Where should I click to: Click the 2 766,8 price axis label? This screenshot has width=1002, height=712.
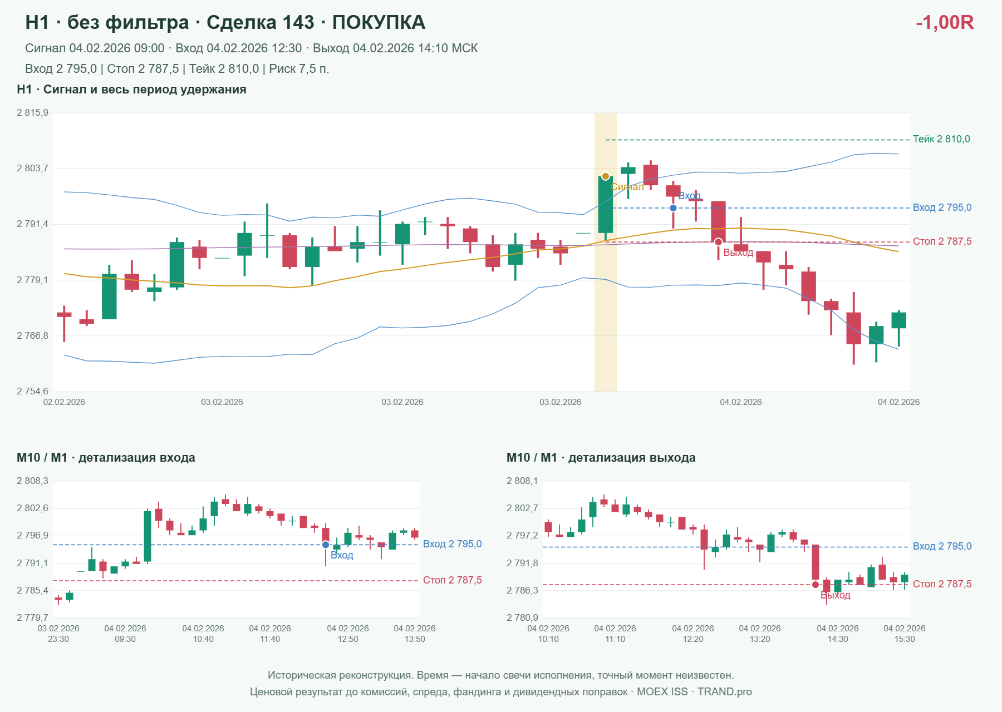pyautogui.click(x=32, y=335)
